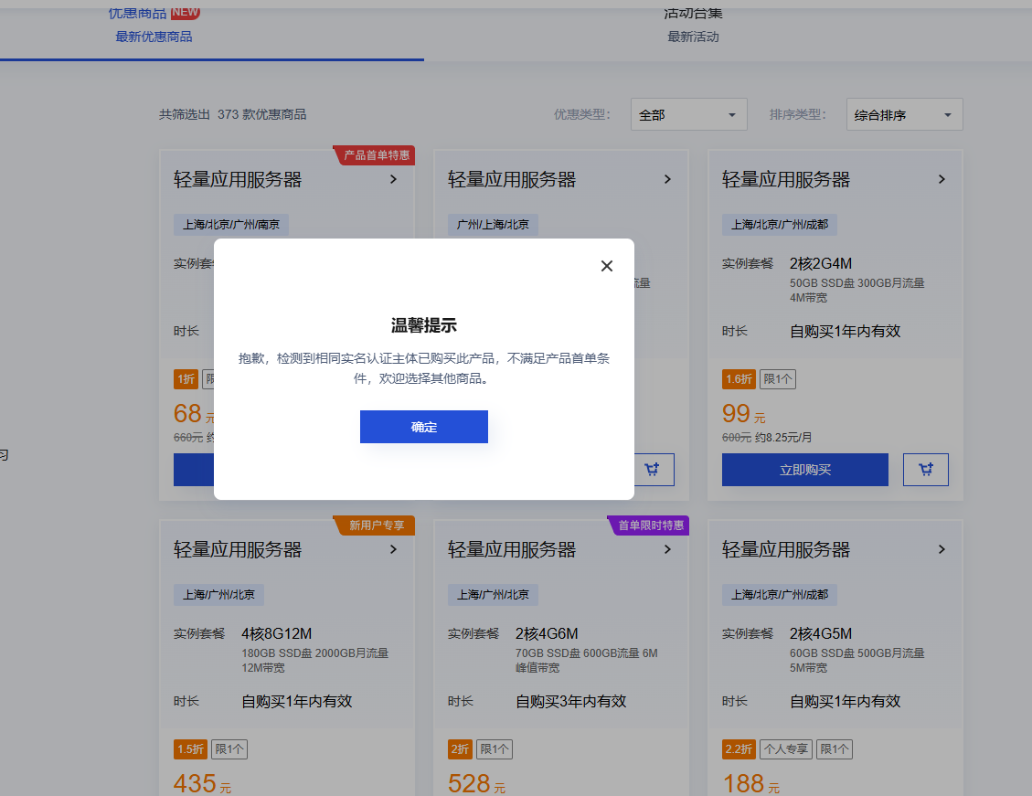Click 轻量应用服务器 title on the 2核4G5M card
The width and height of the screenshot is (1032, 796).
point(786,549)
